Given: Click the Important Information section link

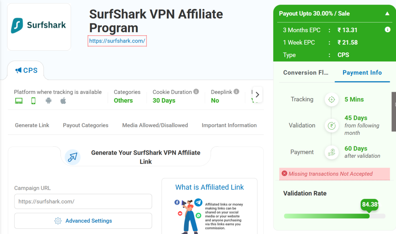Looking at the screenshot, I should point(229,125).
